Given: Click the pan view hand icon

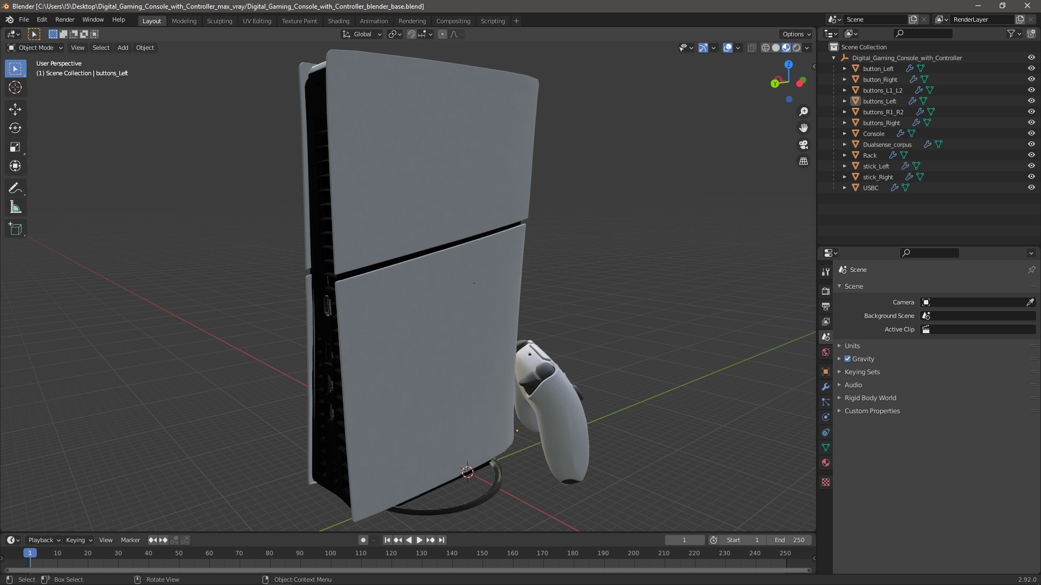Looking at the screenshot, I should click(804, 128).
